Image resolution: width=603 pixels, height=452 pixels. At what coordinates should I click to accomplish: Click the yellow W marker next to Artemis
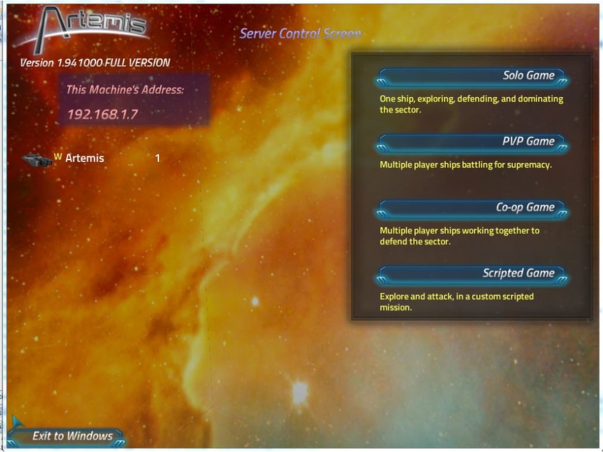58,157
